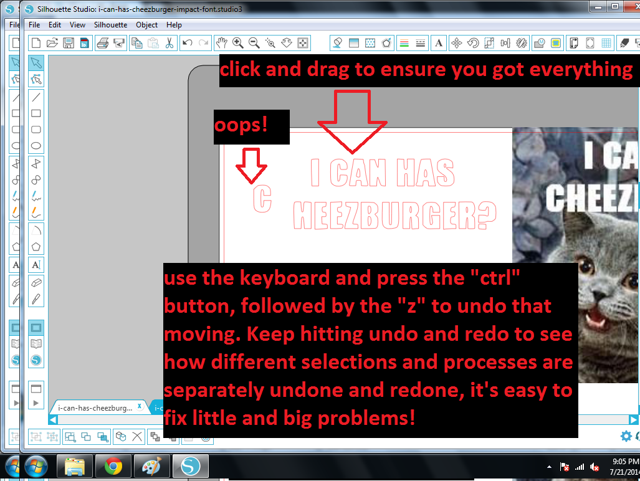Choose the Draw a Rectangle tool
The width and height of the screenshot is (640, 481).
click(36, 113)
